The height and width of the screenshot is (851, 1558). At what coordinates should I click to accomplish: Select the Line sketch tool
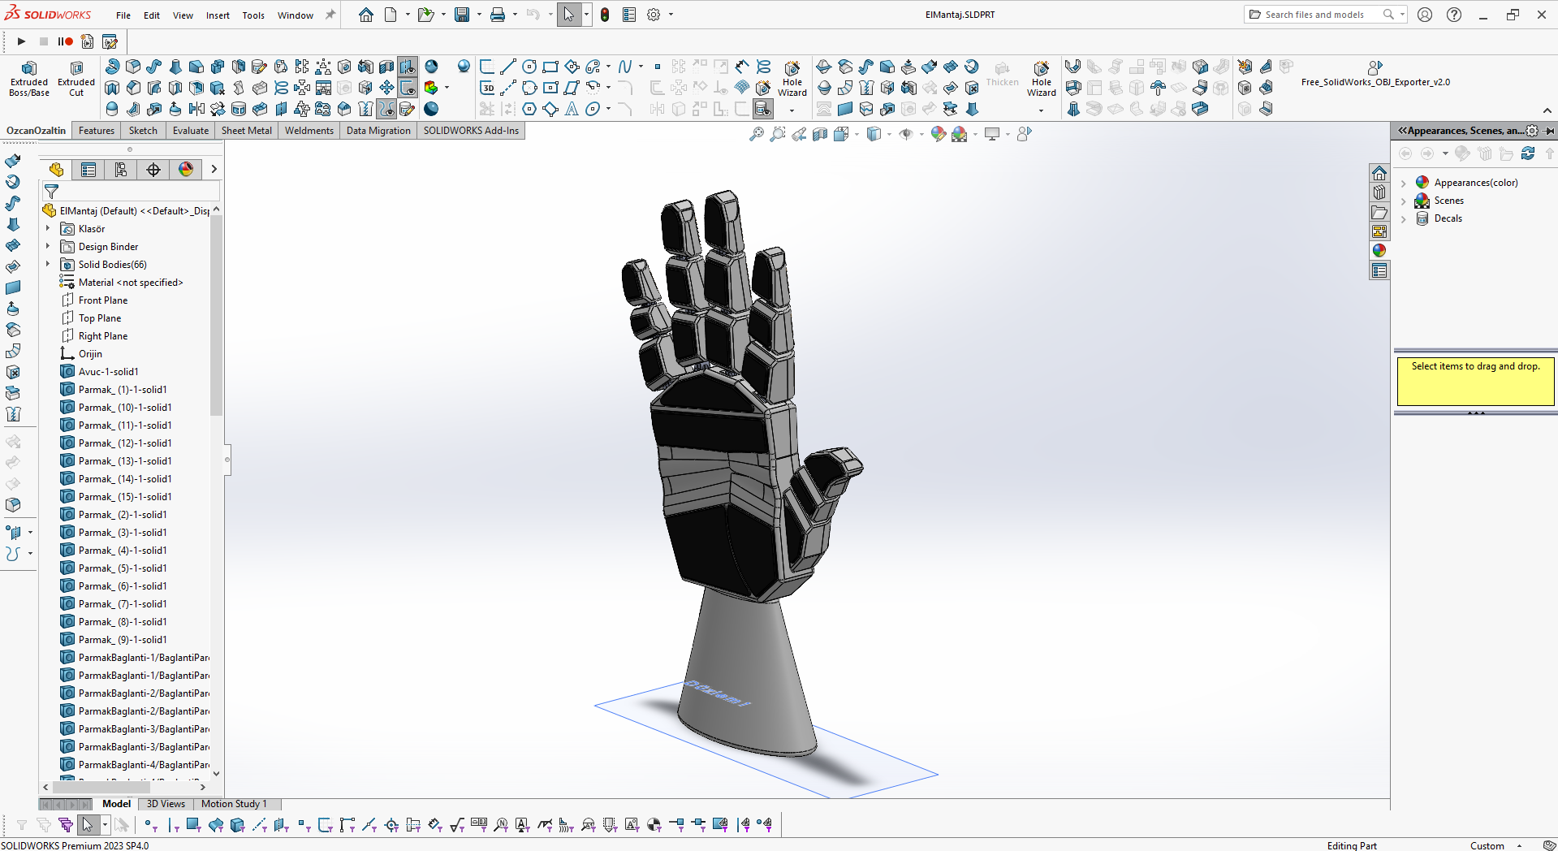[x=508, y=67]
